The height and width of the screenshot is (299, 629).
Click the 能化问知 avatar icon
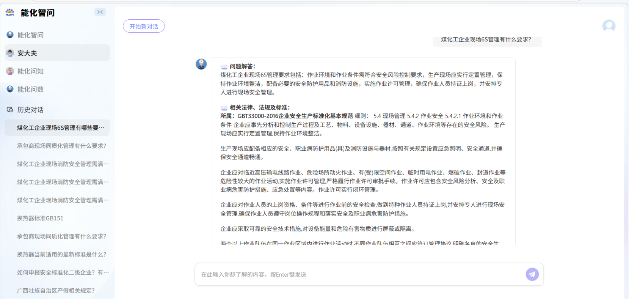click(x=10, y=71)
